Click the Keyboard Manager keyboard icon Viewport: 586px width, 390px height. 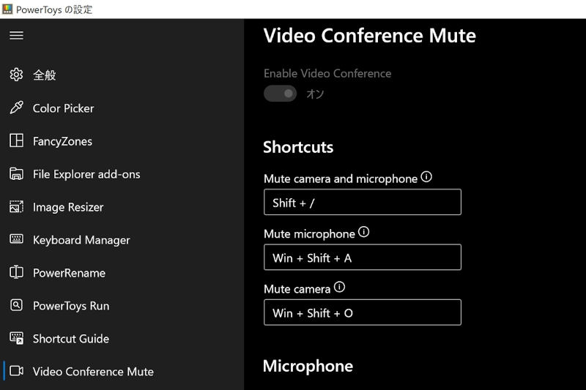point(16,239)
